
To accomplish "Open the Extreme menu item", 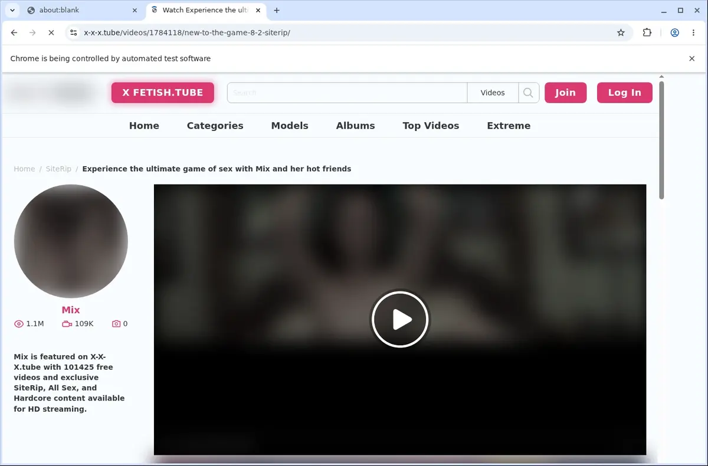I will pyautogui.click(x=509, y=126).
